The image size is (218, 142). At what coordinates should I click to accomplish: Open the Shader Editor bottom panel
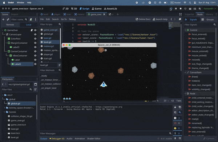[94, 139]
